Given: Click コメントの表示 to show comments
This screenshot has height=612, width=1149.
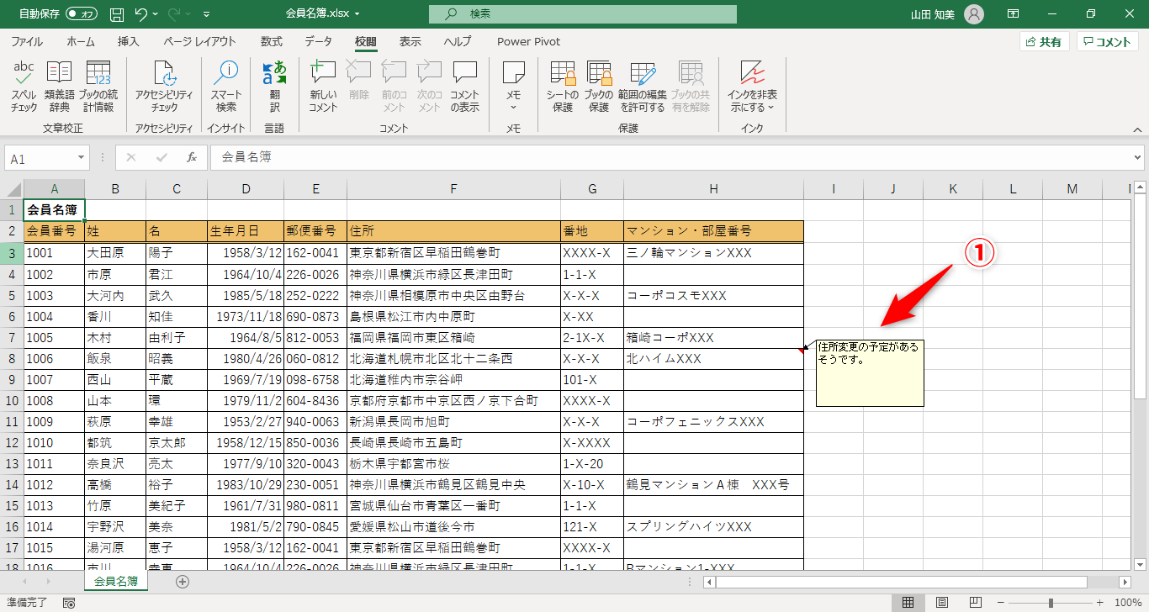Looking at the screenshot, I should click(464, 87).
